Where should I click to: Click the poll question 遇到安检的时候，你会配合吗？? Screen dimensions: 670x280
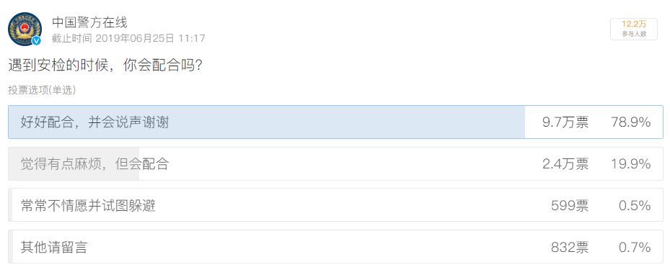pos(105,66)
